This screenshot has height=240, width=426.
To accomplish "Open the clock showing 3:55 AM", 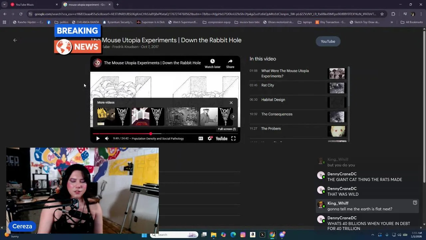I will 416,235.
